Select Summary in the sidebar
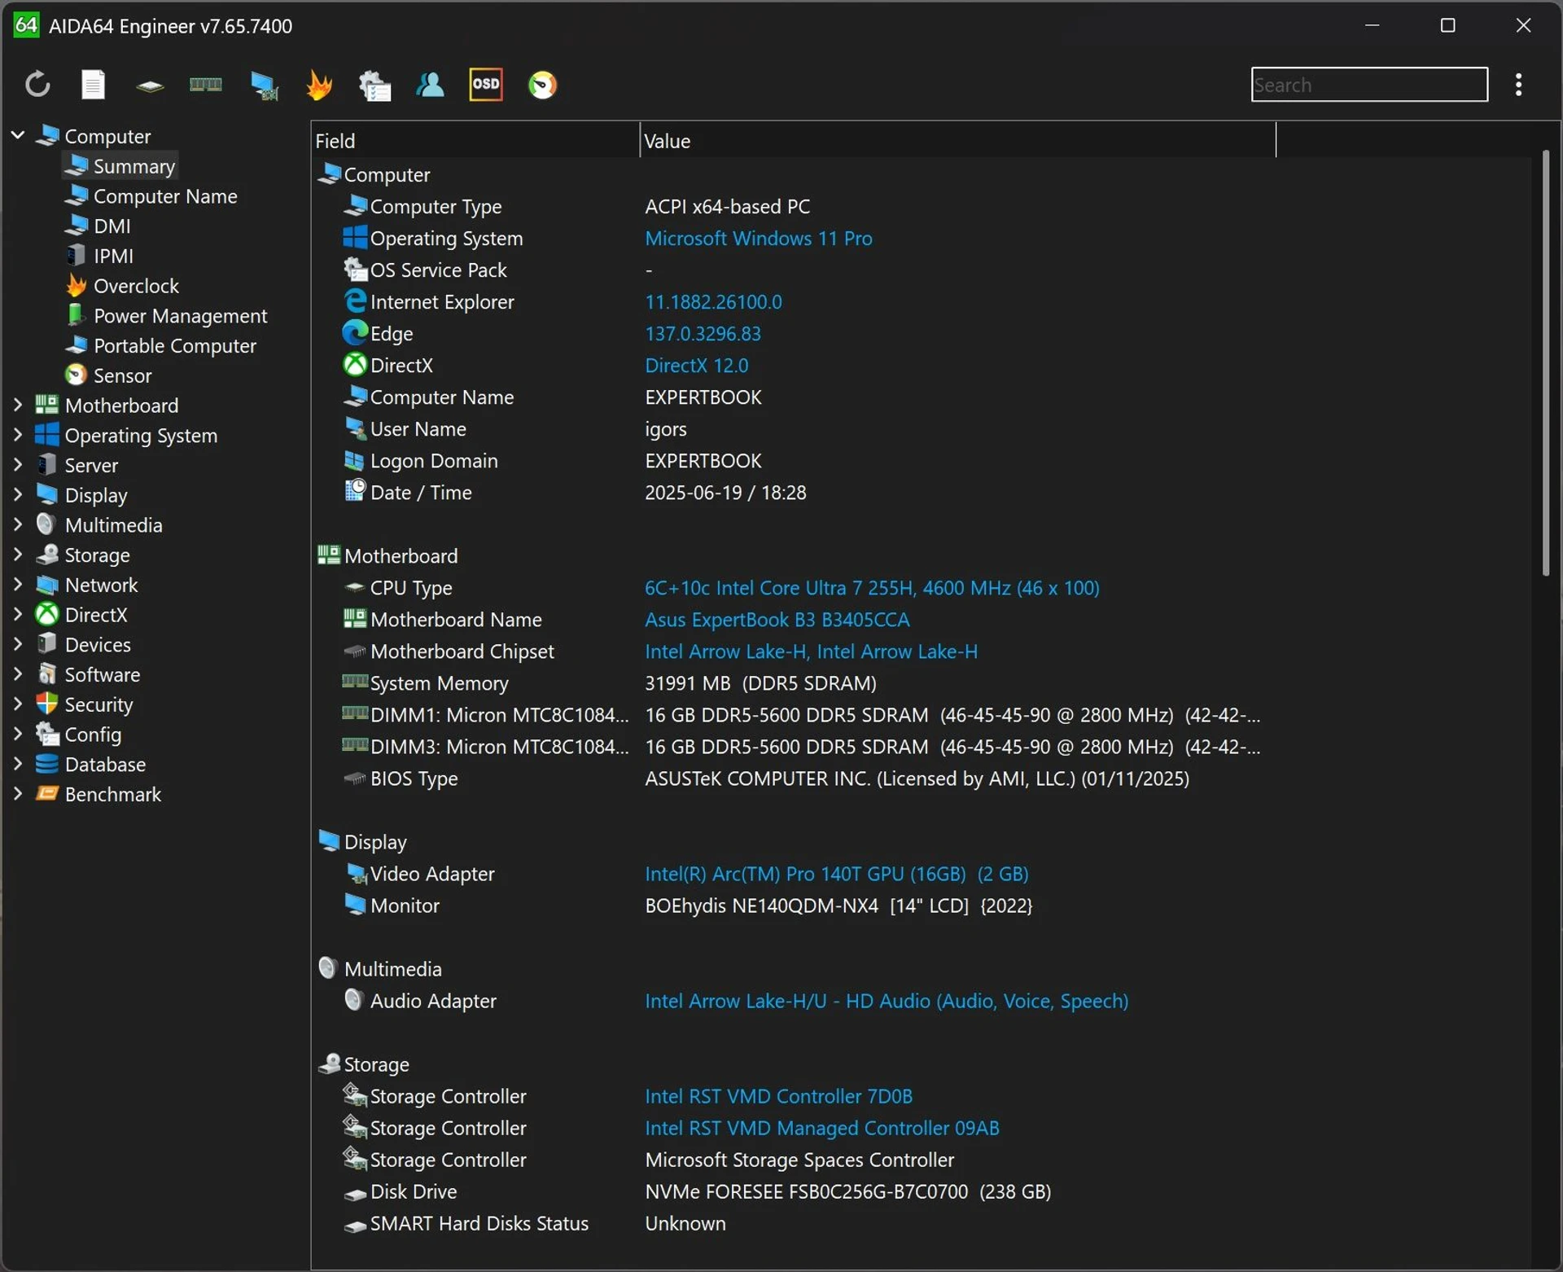1563x1272 pixels. point(120,165)
